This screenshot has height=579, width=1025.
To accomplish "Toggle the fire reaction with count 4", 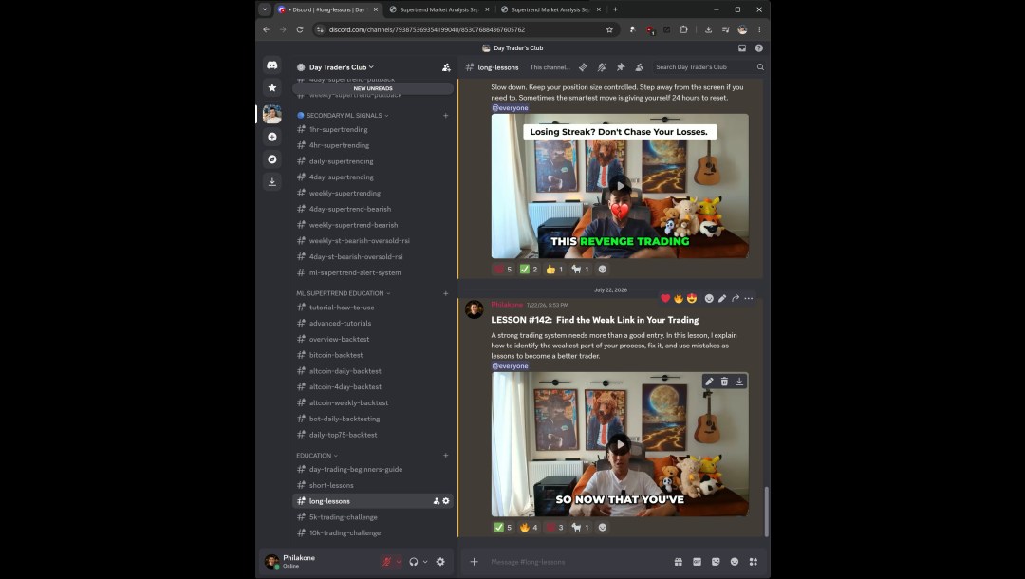I will click(x=529, y=528).
